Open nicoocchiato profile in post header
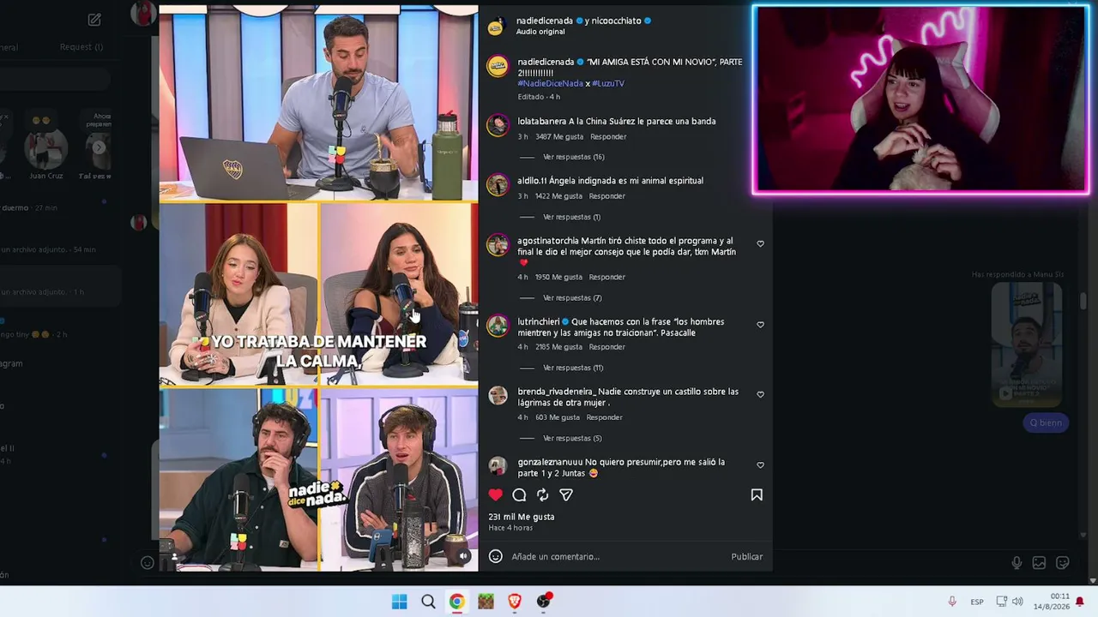 (616, 21)
